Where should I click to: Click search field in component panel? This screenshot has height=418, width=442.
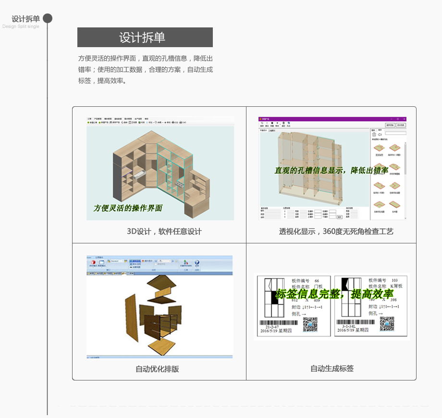pos(395,133)
